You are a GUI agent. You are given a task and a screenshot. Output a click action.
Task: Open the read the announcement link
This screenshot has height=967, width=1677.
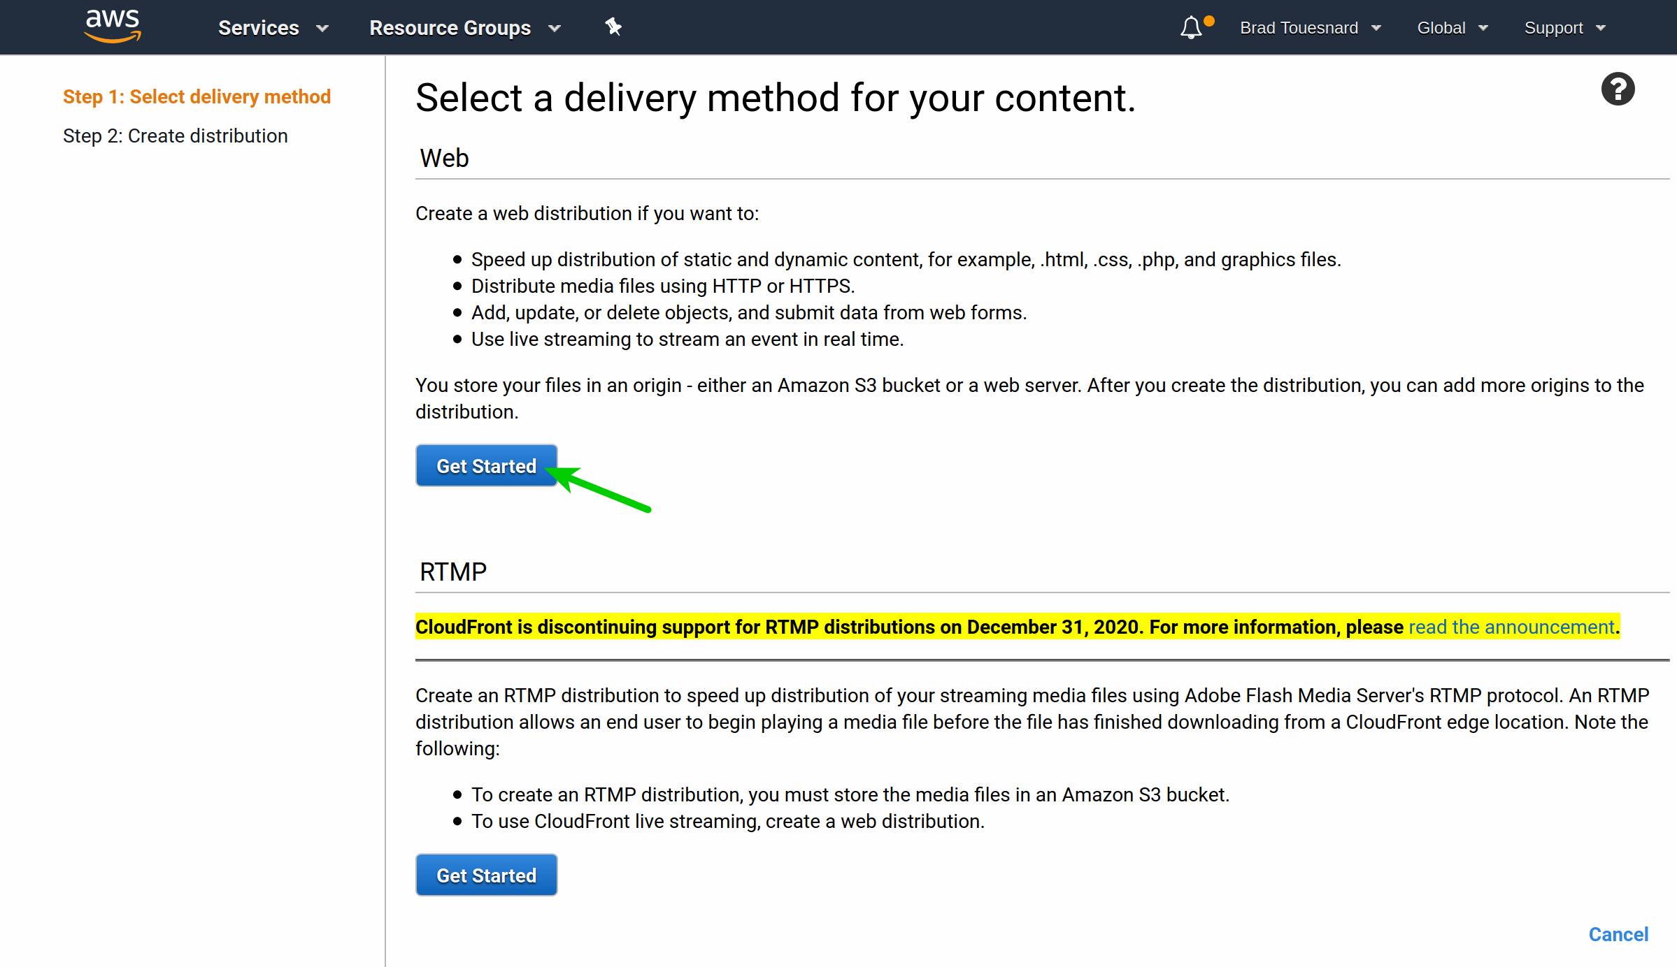point(1511,627)
